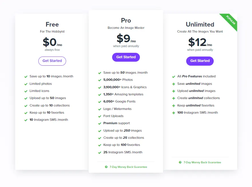The image size is (252, 187).
Task: Click the plus icon beside 100 Instagram SMS
Action: coord(174,113)
